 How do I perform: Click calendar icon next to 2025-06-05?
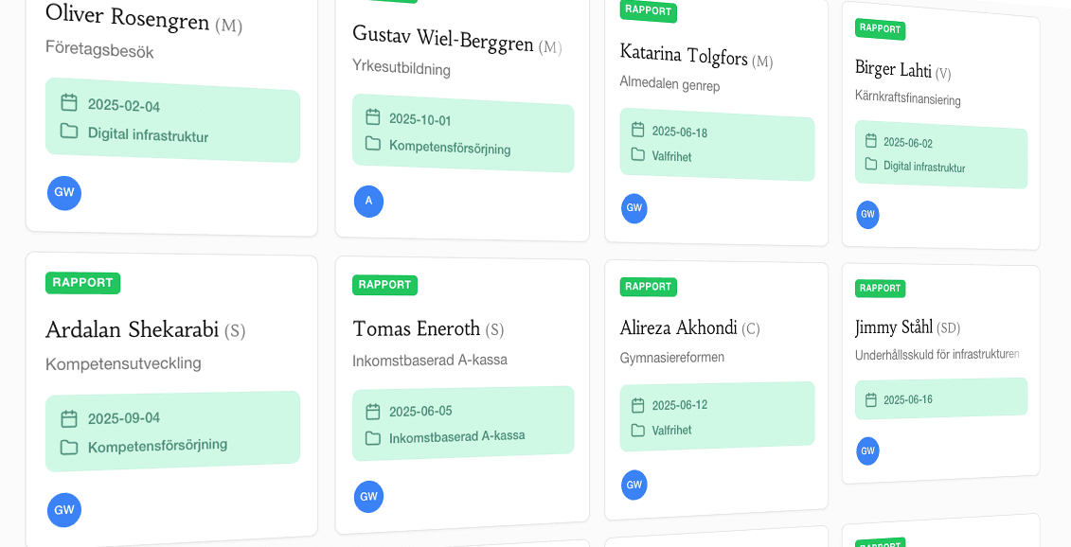coord(373,412)
